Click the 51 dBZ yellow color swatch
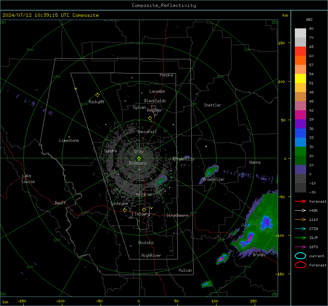This screenshot has width=328, height=306. 300,78
